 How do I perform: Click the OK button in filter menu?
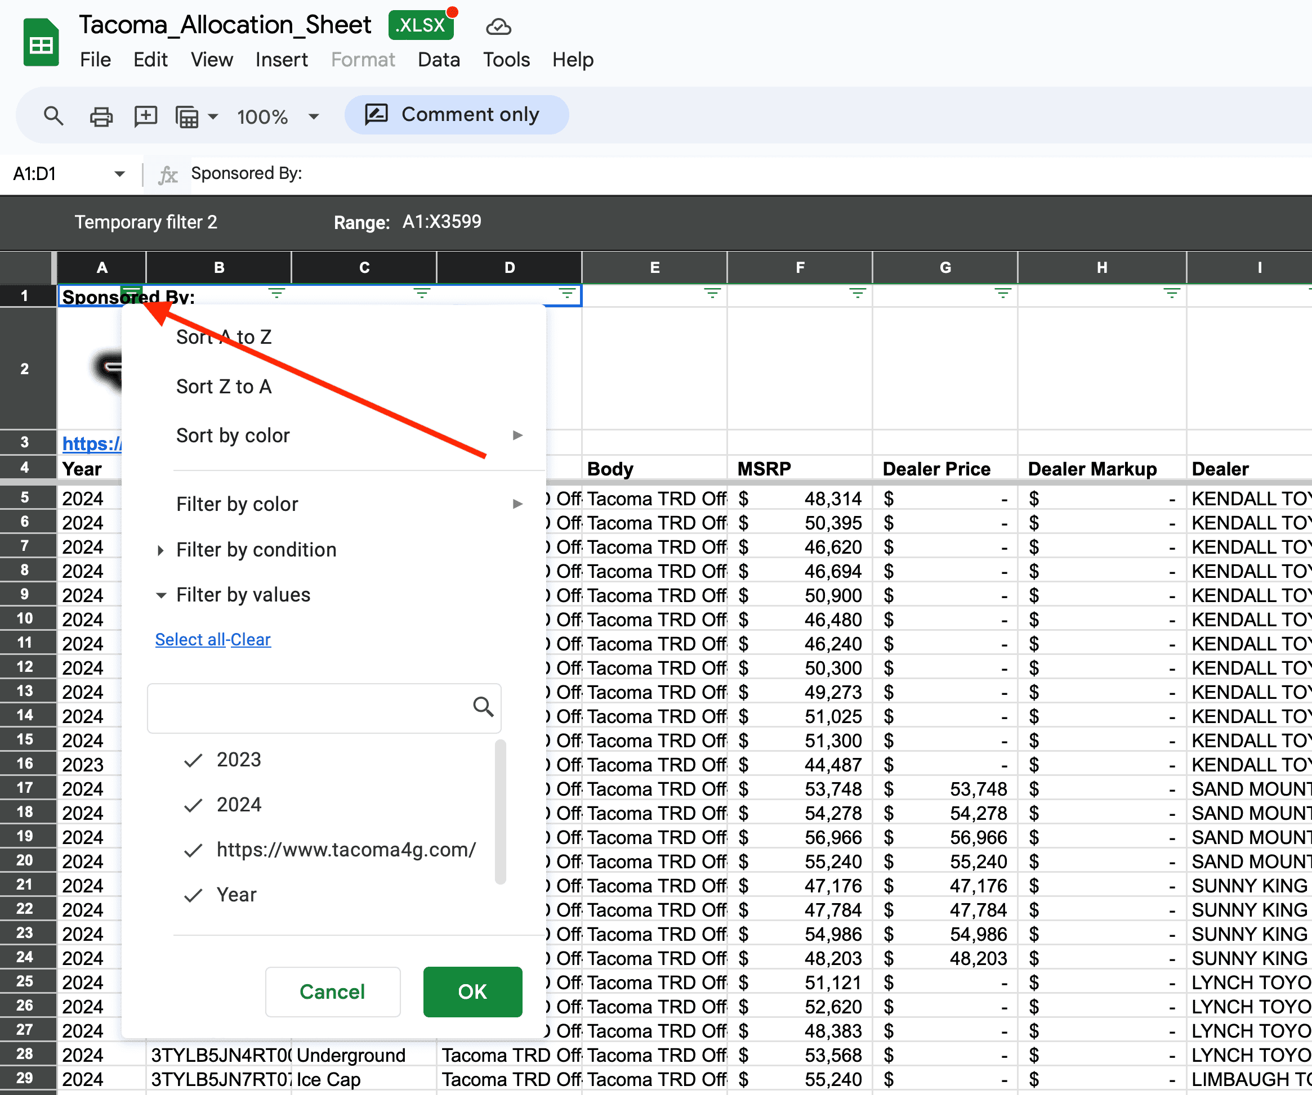pos(472,991)
